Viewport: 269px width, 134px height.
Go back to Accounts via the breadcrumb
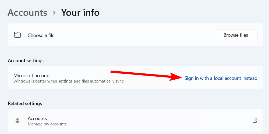pyautogui.click(x=27, y=13)
